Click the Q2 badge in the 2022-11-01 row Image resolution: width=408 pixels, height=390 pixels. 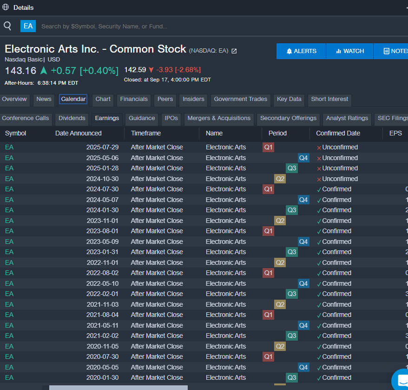[280, 262]
